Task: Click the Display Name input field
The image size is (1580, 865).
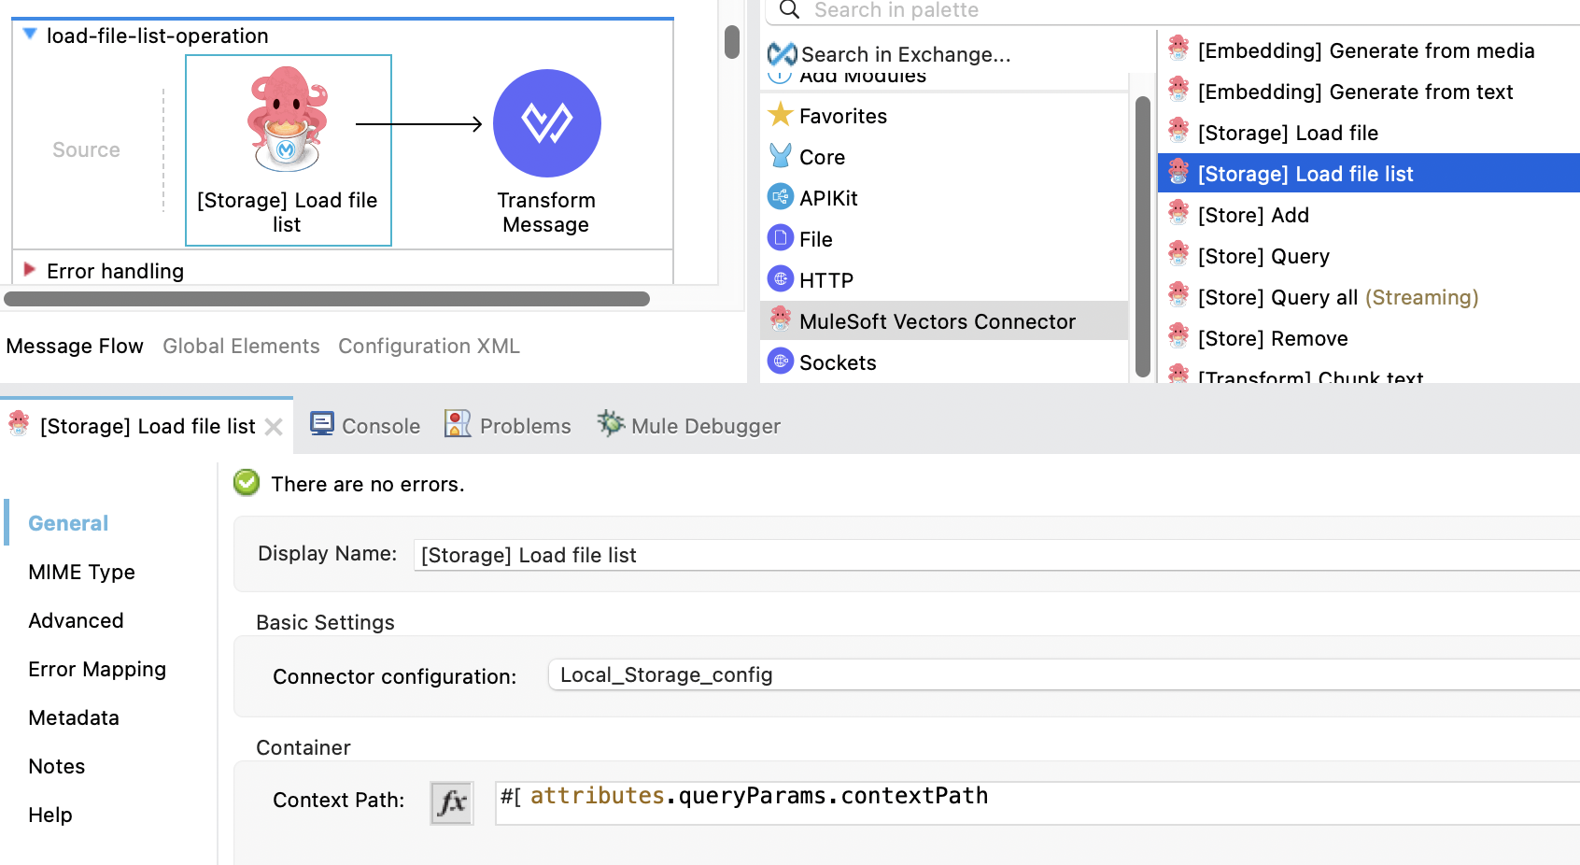Action: pos(996,555)
